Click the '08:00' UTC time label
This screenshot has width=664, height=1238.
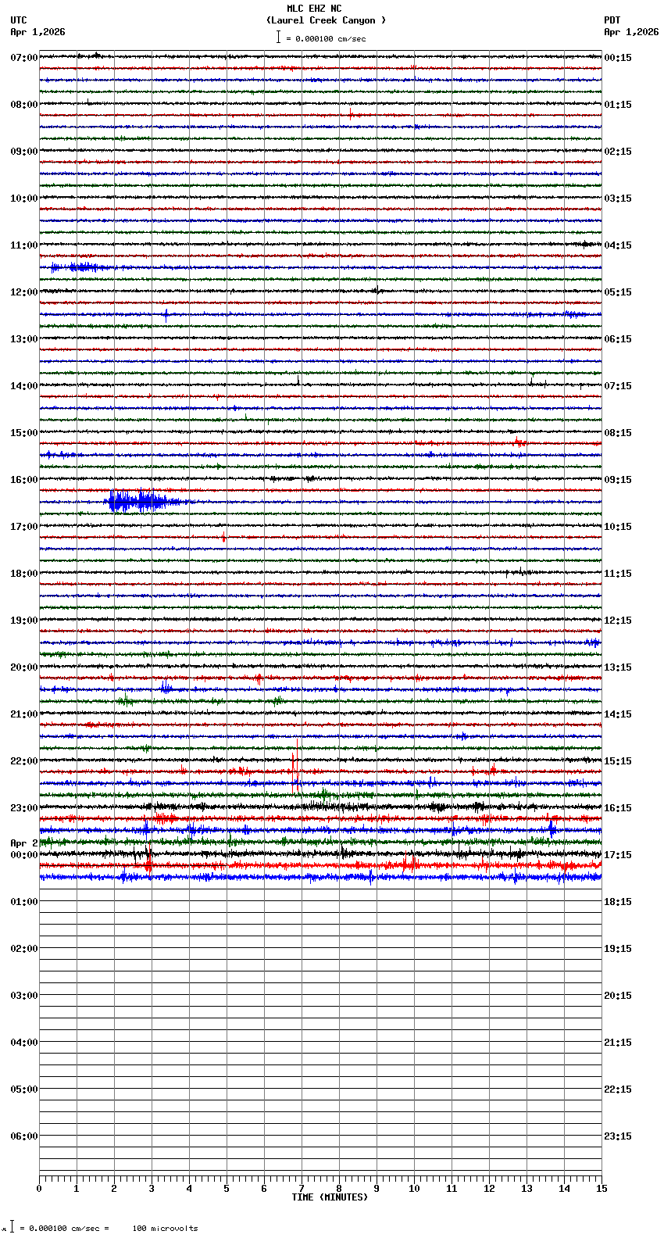point(24,105)
